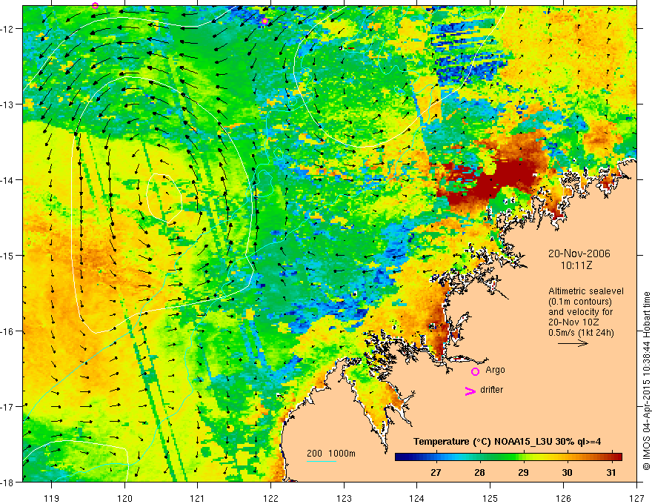The height and width of the screenshot is (504, 652).
Task: Click latitude axis label -18
Action: [x=8, y=482]
